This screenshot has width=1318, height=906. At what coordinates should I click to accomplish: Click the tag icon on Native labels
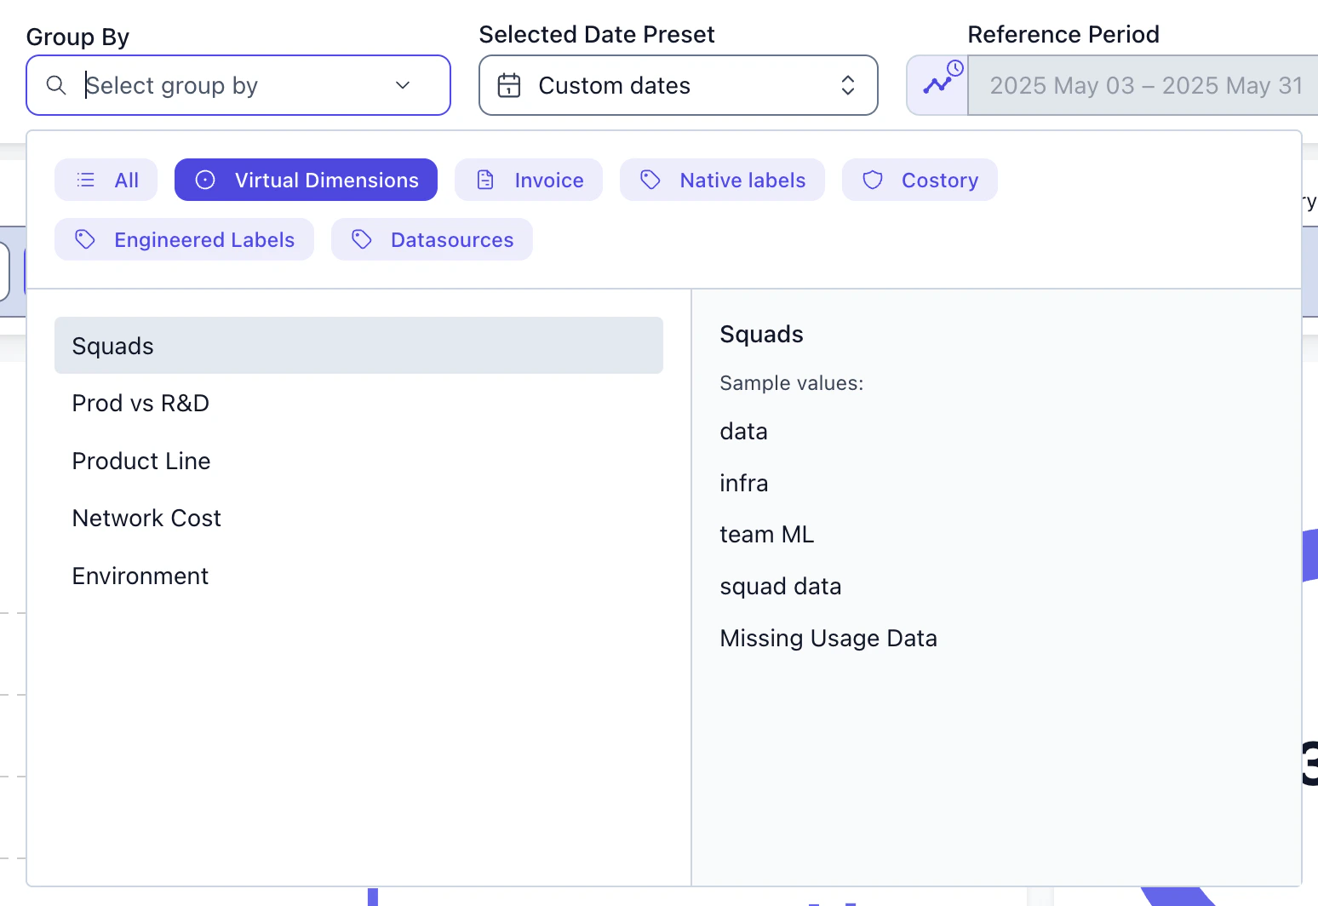pyautogui.click(x=650, y=180)
